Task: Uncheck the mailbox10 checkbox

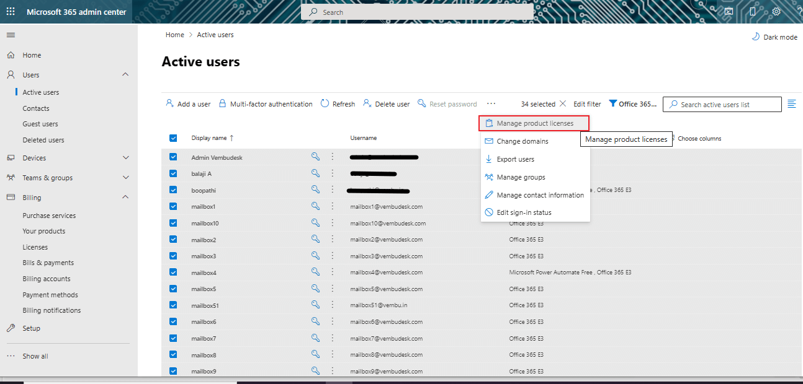Action: 173,223
